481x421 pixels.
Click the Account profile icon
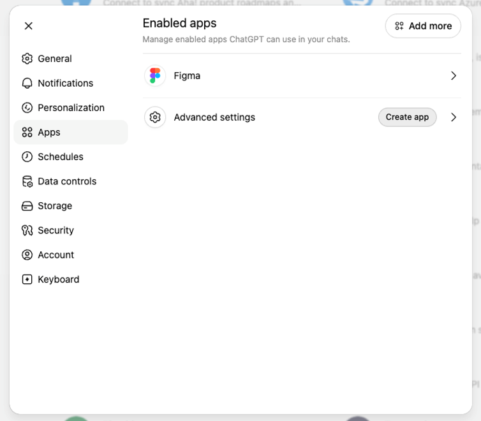click(x=27, y=255)
